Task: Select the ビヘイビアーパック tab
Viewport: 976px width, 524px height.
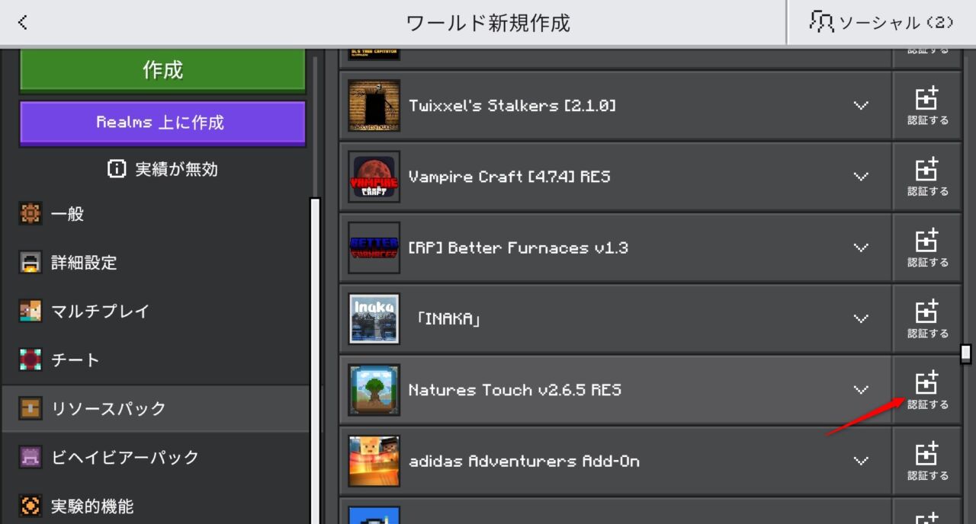Action: [156, 458]
